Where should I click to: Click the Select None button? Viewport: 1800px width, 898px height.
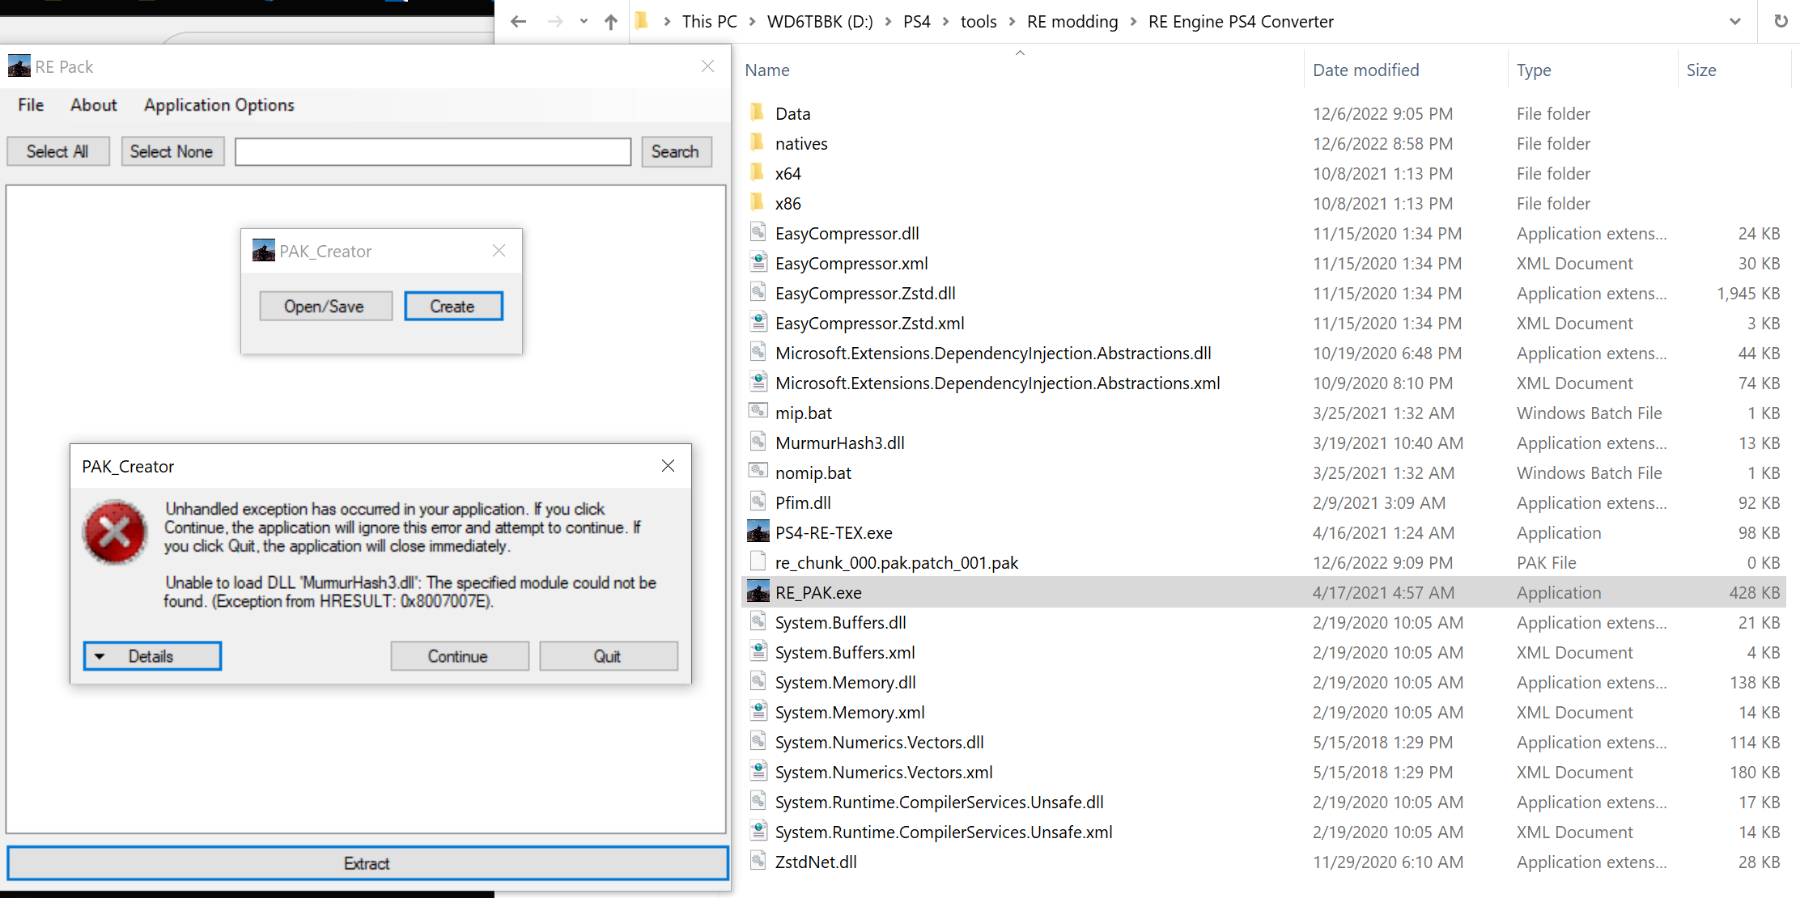(172, 151)
